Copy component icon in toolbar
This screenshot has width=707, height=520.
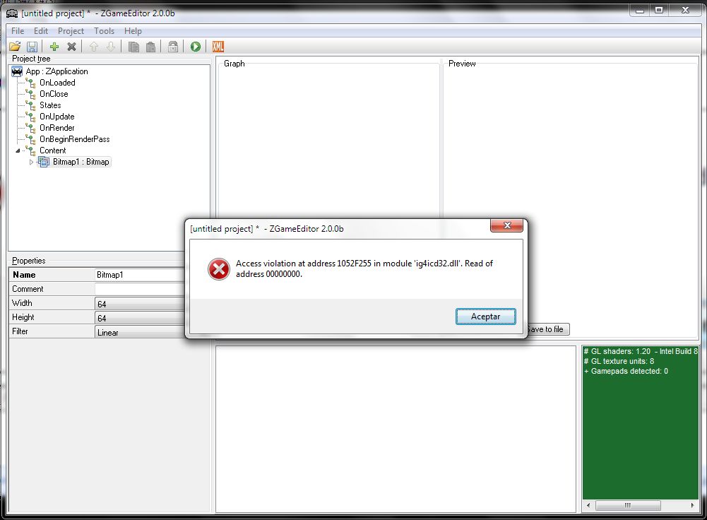pyautogui.click(x=133, y=47)
